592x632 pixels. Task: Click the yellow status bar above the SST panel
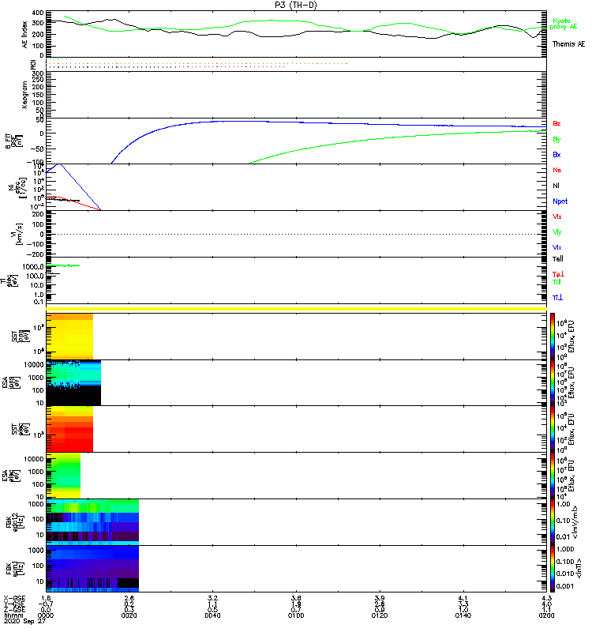pos(297,309)
